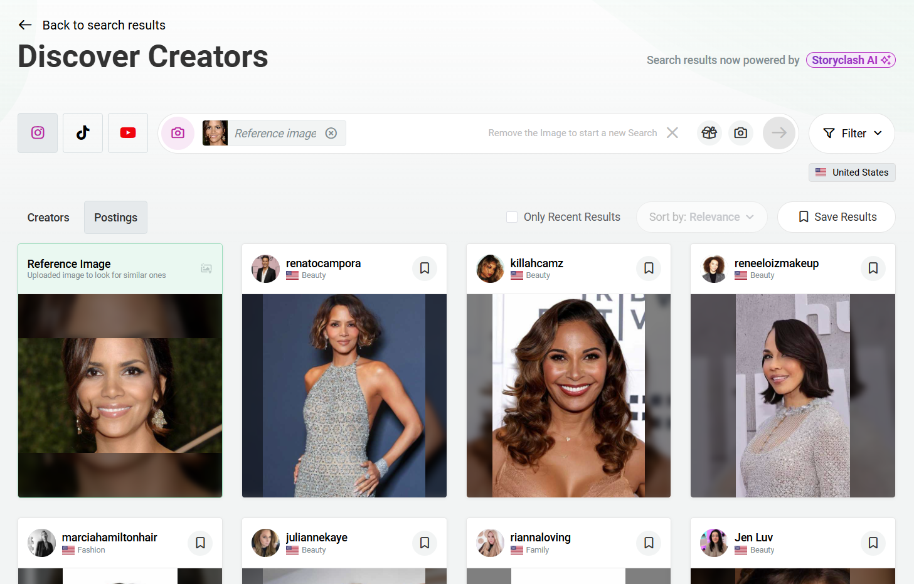Open the Filter dropdown

852,133
